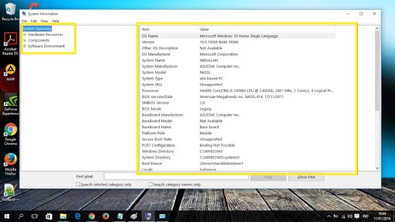Expand the Software Environment tree node
Image resolution: width=395 pixels, height=222 pixels.
point(25,46)
